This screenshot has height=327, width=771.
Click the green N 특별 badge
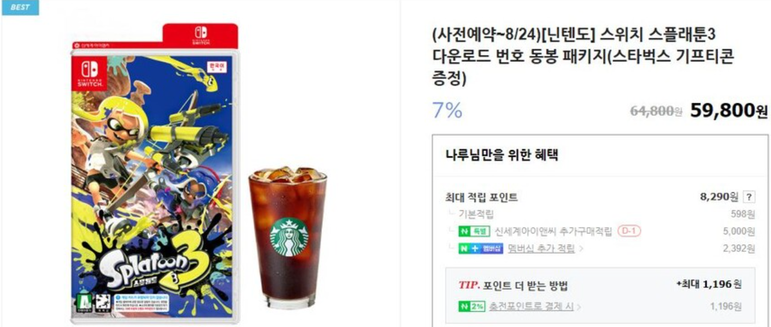point(475,231)
